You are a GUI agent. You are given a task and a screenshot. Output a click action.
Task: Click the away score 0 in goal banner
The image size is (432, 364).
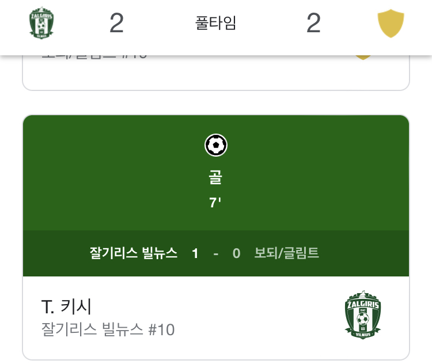236,253
